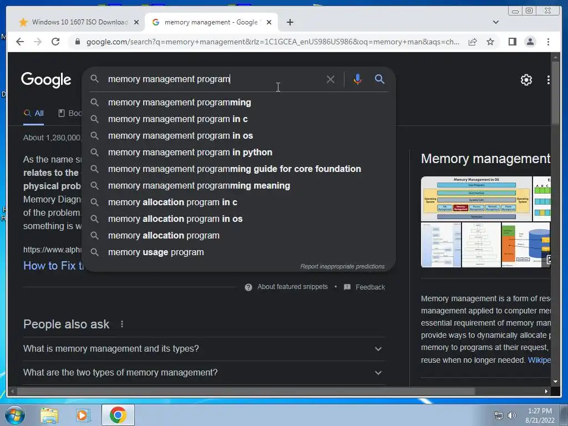Choose suggestion "programming guide for core foundation"
The image size is (568, 426).
coord(239,169)
